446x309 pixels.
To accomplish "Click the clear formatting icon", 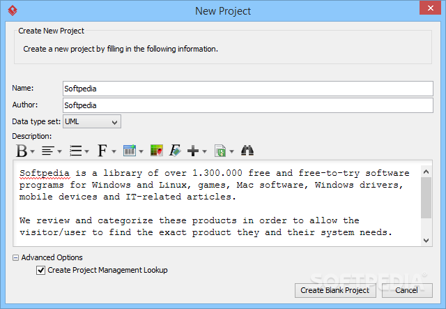I will (175, 151).
